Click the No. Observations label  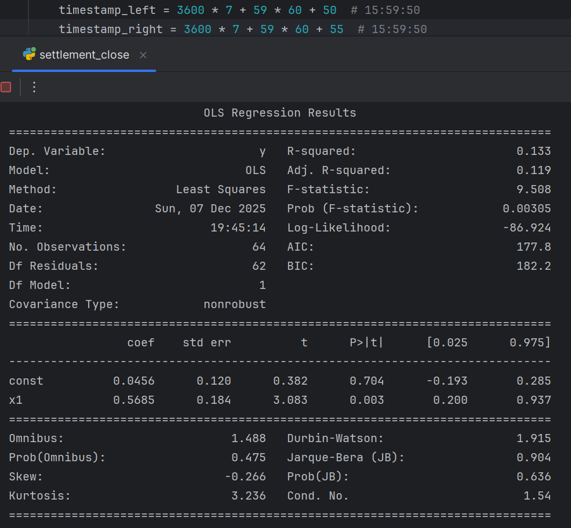(67, 247)
